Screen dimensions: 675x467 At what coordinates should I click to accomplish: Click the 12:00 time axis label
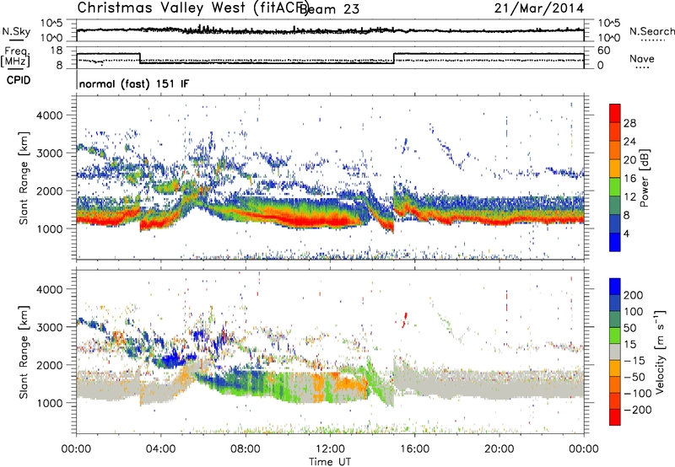[330, 449]
